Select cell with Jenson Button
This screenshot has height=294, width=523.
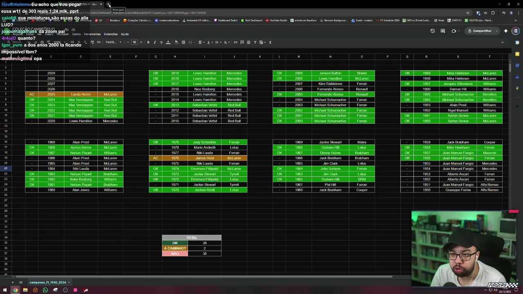click(x=330, y=73)
